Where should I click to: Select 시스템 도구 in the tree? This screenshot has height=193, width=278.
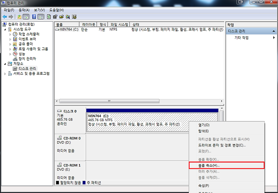click(22, 29)
